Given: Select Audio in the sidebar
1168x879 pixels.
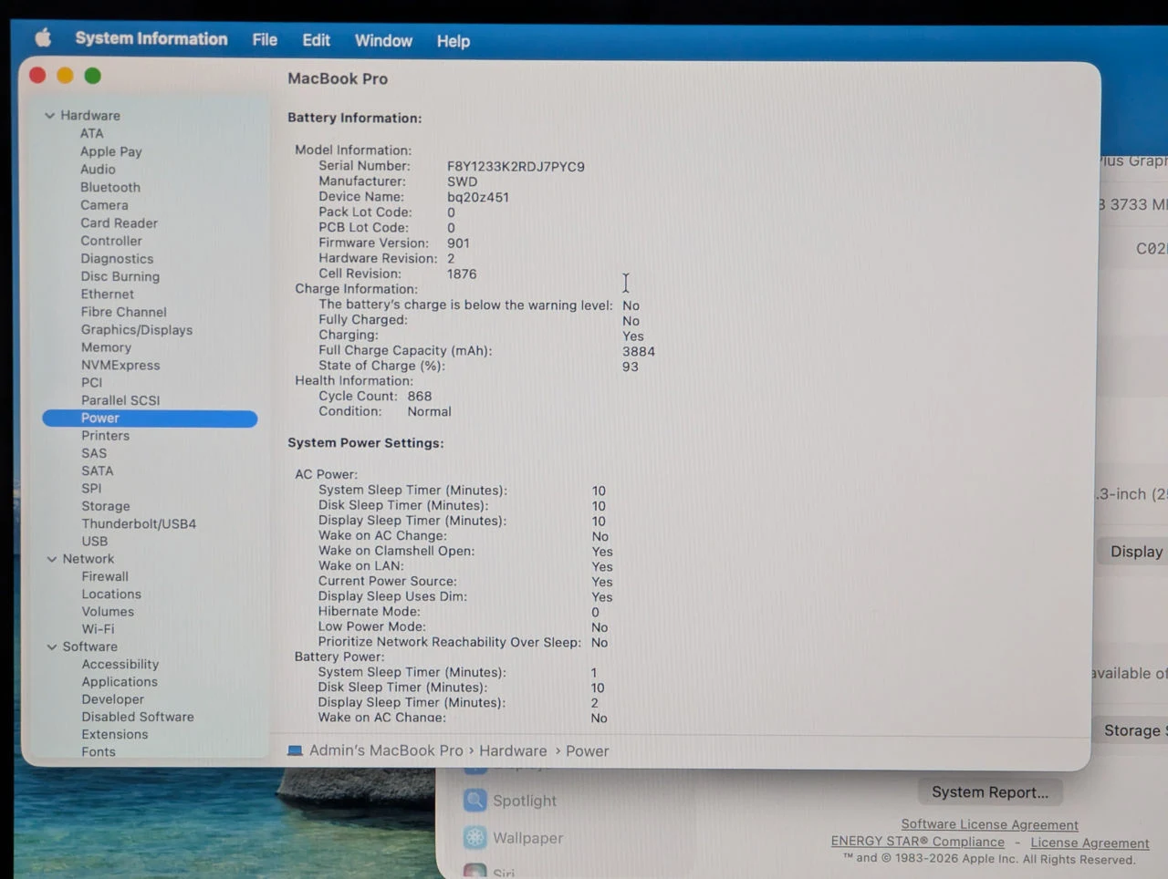Looking at the screenshot, I should (98, 170).
